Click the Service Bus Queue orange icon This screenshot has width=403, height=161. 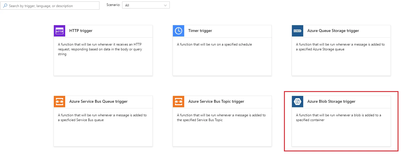(60, 102)
